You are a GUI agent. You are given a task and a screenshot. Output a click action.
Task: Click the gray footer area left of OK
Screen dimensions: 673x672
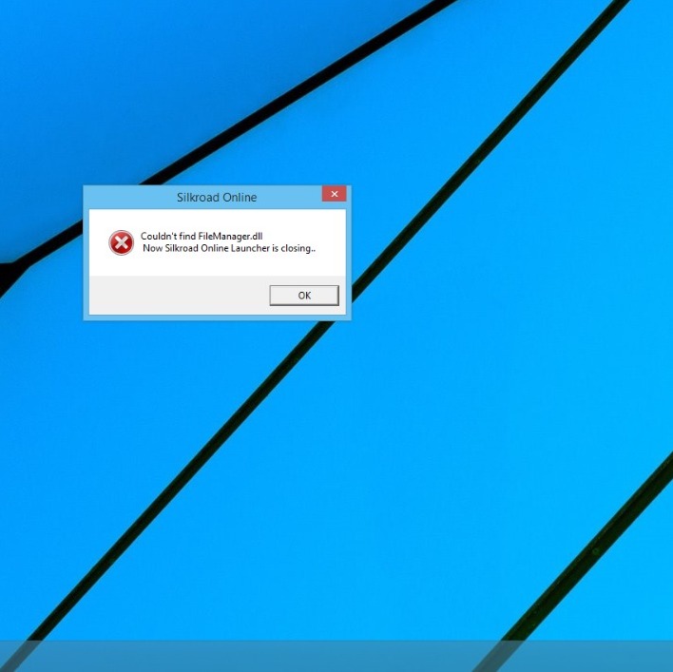coord(171,296)
